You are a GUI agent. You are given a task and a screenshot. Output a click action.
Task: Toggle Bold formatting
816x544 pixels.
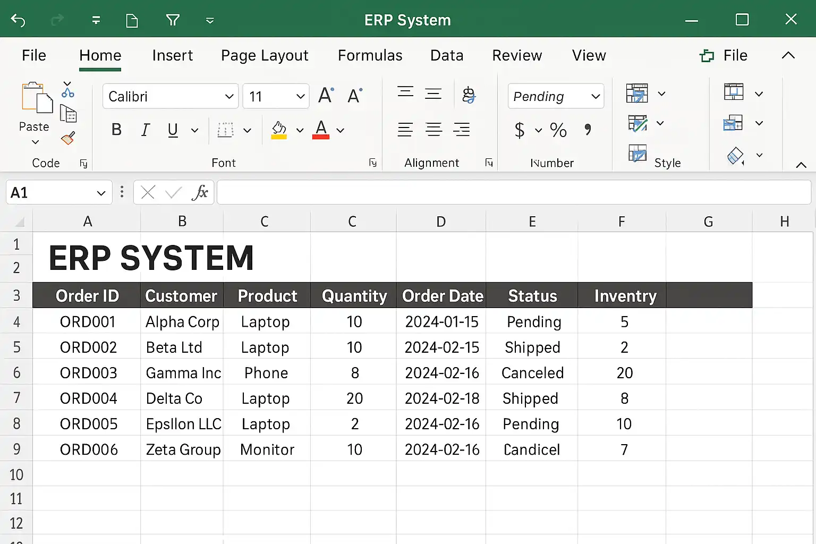(x=116, y=130)
